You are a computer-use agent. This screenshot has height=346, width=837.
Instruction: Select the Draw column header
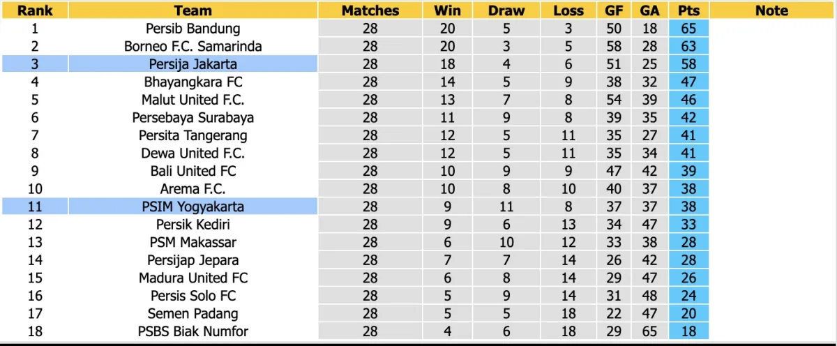[506, 10]
